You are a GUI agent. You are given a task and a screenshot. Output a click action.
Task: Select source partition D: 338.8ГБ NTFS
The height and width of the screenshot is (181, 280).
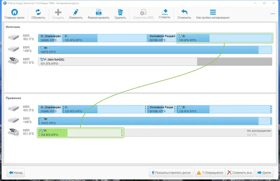(x=224, y=38)
